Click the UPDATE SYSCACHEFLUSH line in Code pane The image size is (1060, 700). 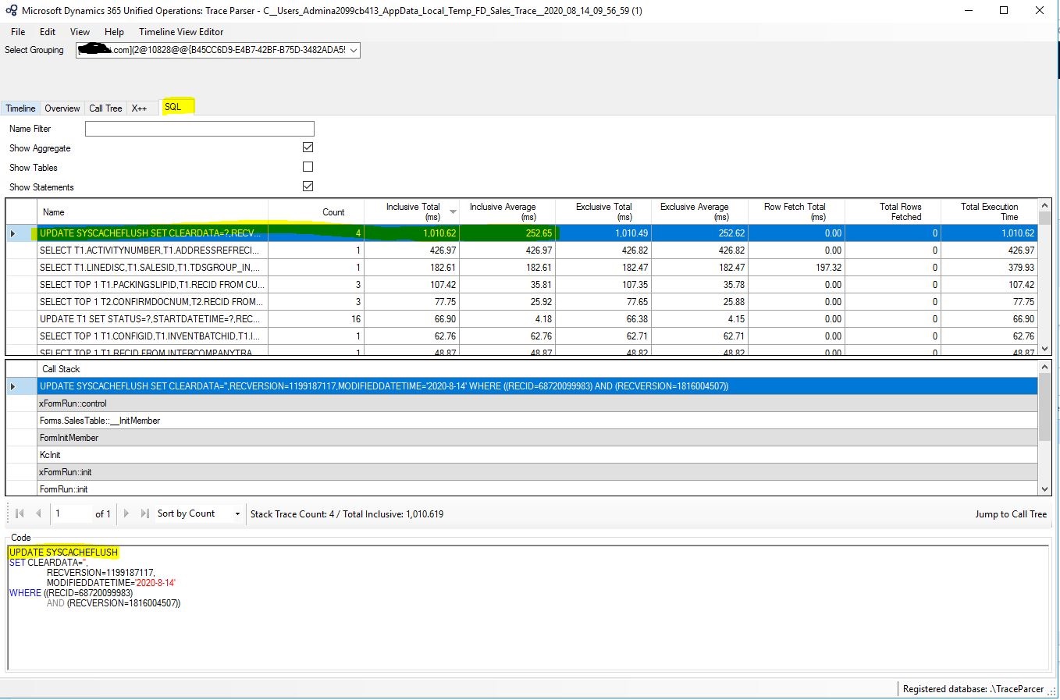tap(63, 553)
